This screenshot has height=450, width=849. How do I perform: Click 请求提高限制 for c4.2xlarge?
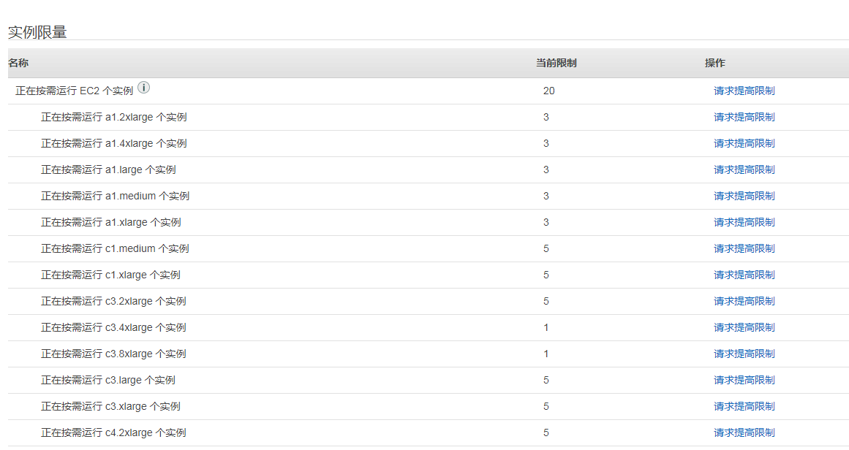(x=744, y=432)
